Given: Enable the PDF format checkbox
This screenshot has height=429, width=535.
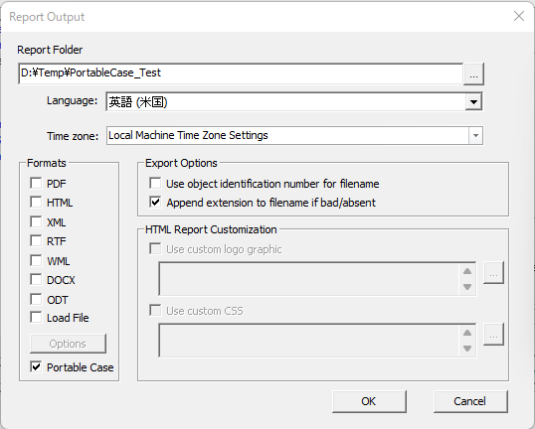Looking at the screenshot, I should (36, 183).
